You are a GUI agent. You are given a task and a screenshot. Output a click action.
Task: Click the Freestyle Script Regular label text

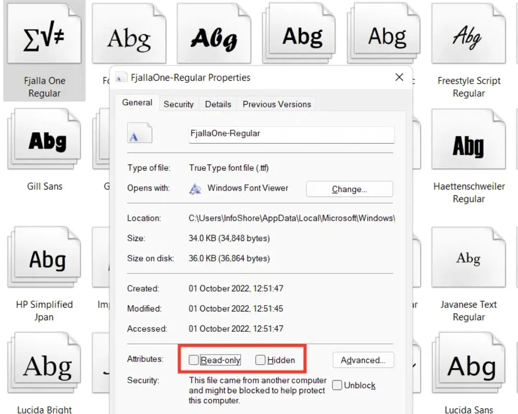pyautogui.click(x=469, y=87)
